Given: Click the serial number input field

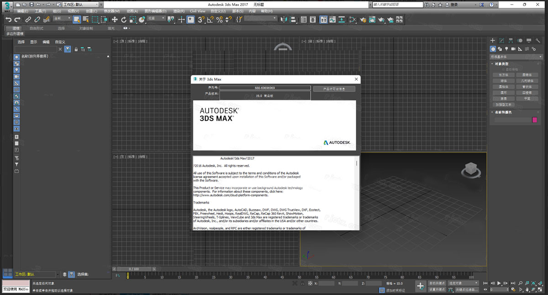Looking at the screenshot, I should point(265,87).
